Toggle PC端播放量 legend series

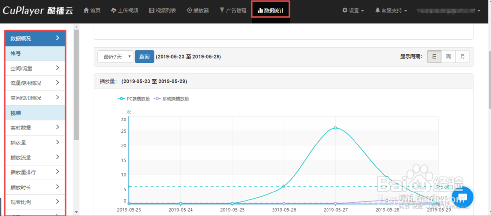(x=134, y=99)
